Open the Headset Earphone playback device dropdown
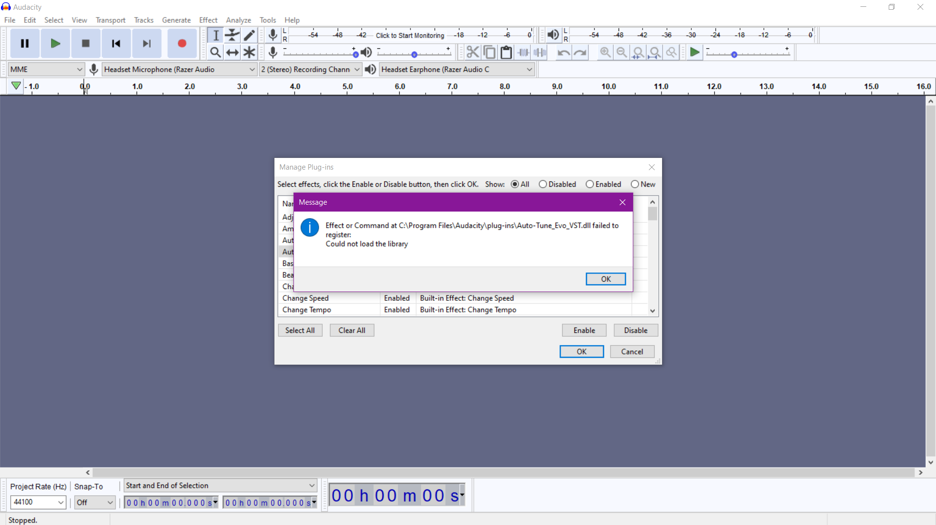Image resolution: width=936 pixels, height=525 pixels. click(457, 69)
